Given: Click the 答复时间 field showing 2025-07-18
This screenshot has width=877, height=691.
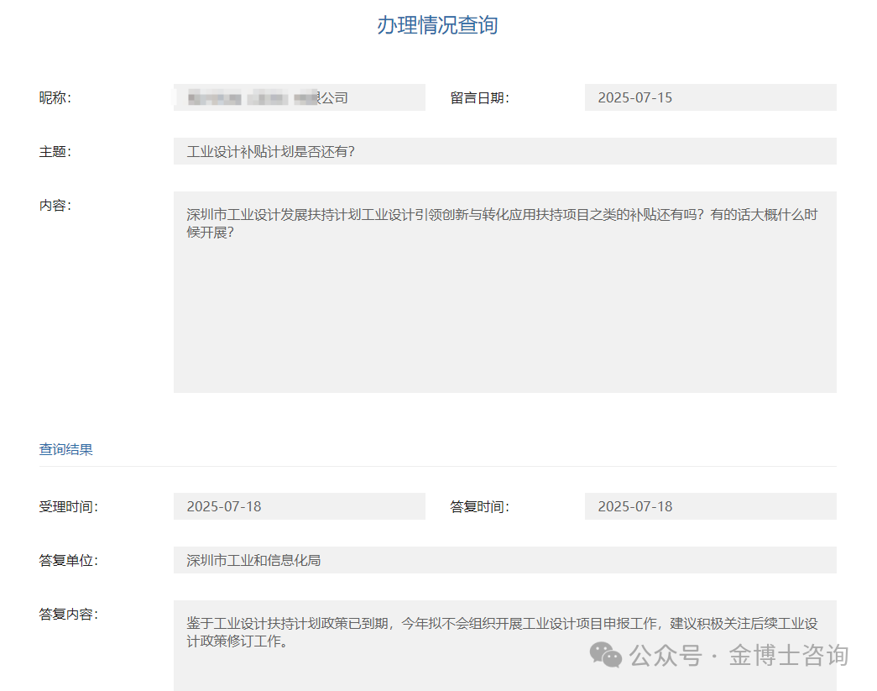Looking at the screenshot, I should pyautogui.click(x=710, y=506).
